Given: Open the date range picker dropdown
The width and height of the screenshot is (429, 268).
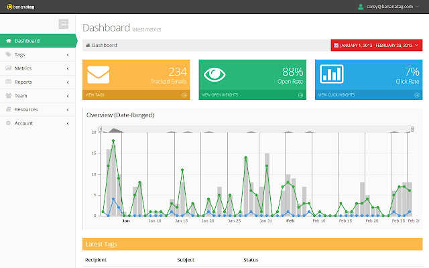Looking at the screenshot, I should click(377, 45).
